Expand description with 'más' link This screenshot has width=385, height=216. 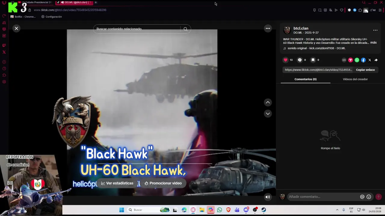[x=373, y=43]
